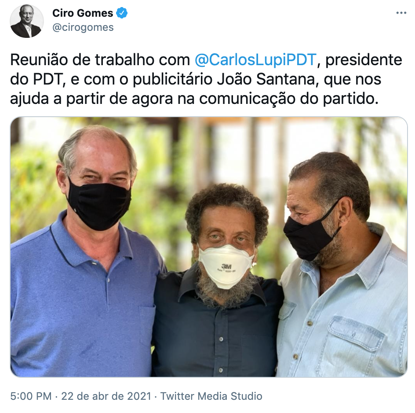Image resolution: width=415 pixels, height=413 pixels.
Task: Click the Twitter Media Studio source label
Action: click(211, 396)
